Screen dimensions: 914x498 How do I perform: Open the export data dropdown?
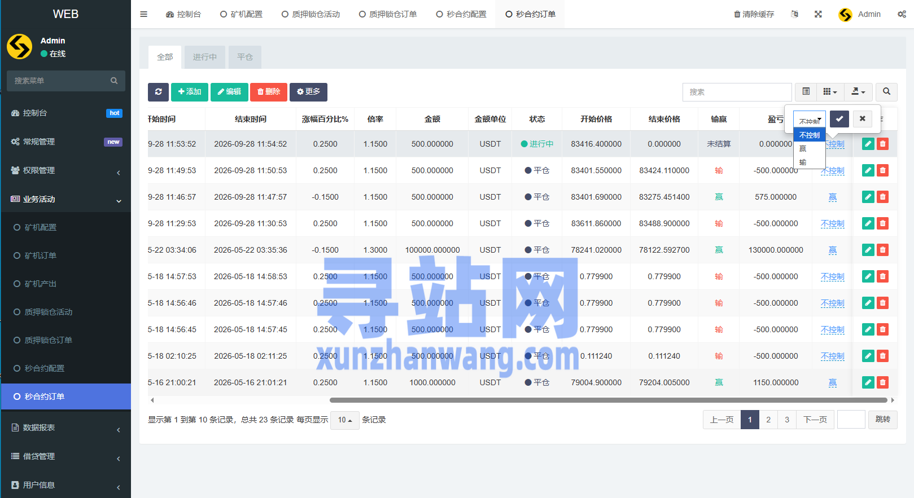coord(858,92)
